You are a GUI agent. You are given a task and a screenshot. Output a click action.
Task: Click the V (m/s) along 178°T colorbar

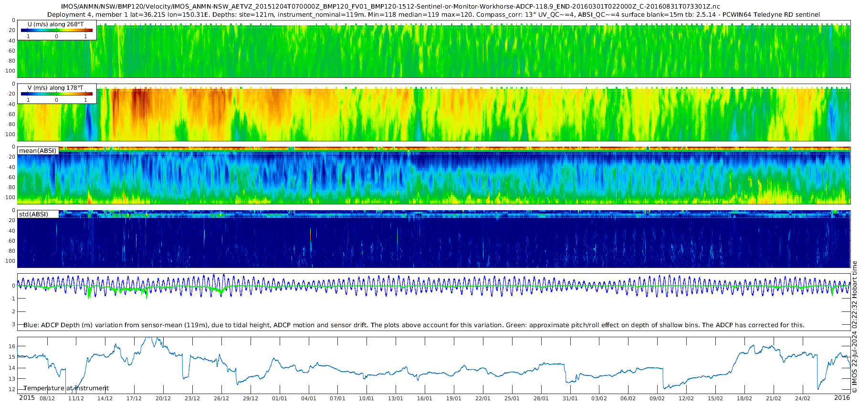point(56,94)
